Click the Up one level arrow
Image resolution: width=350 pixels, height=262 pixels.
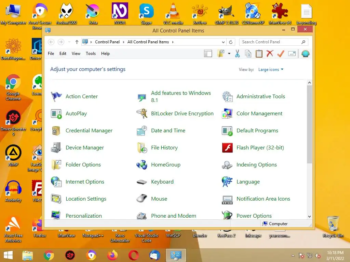(x=77, y=42)
